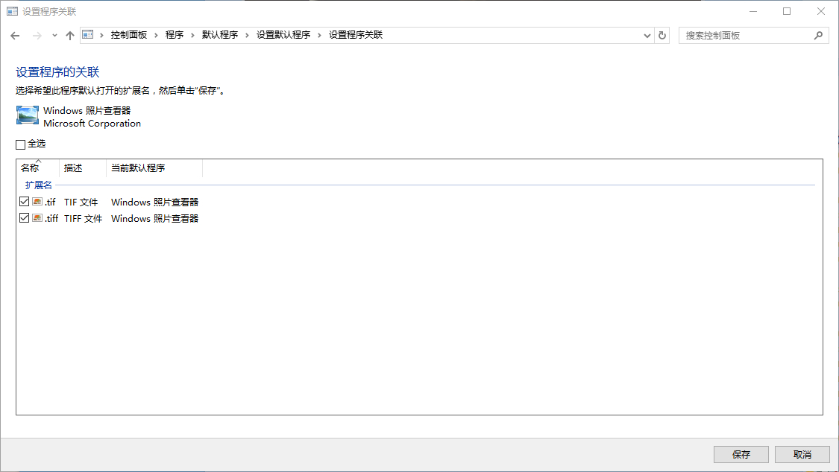Sort list by 描述 column header
The height and width of the screenshot is (472, 839).
83,168
